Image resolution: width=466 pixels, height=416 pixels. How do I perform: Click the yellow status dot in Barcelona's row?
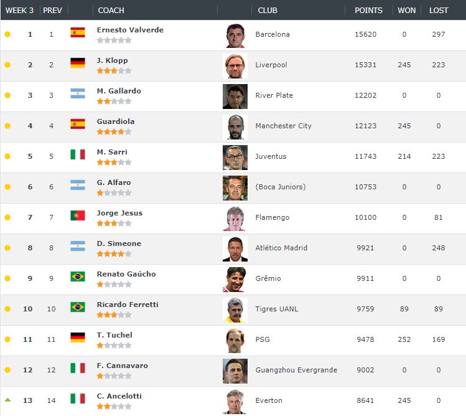coord(7,34)
